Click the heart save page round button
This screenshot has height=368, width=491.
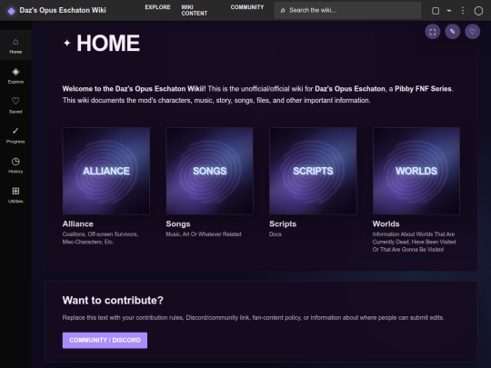[x=473, y=32]
